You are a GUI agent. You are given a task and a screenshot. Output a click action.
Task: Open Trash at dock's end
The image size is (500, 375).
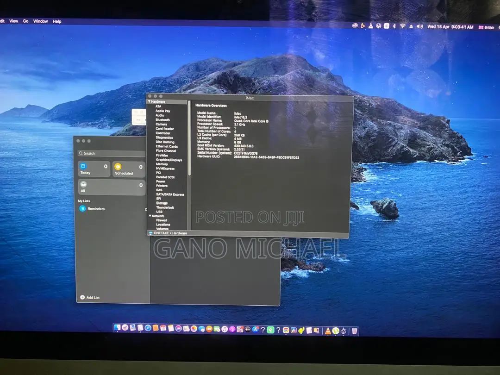tap(354, 331)
